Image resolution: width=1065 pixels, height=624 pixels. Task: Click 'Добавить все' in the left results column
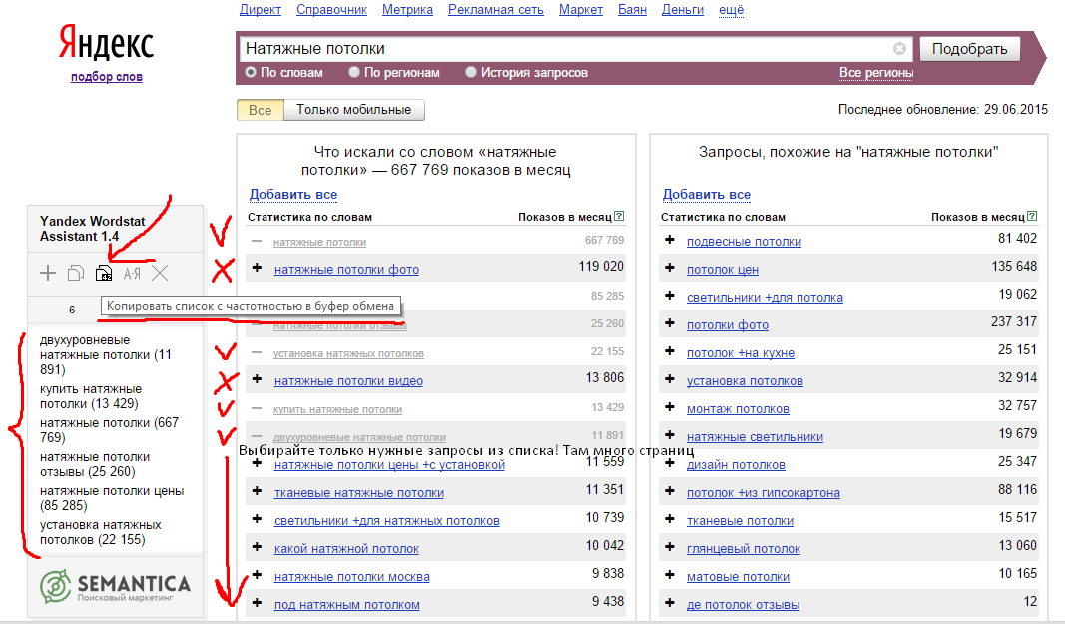click(293, 195)
